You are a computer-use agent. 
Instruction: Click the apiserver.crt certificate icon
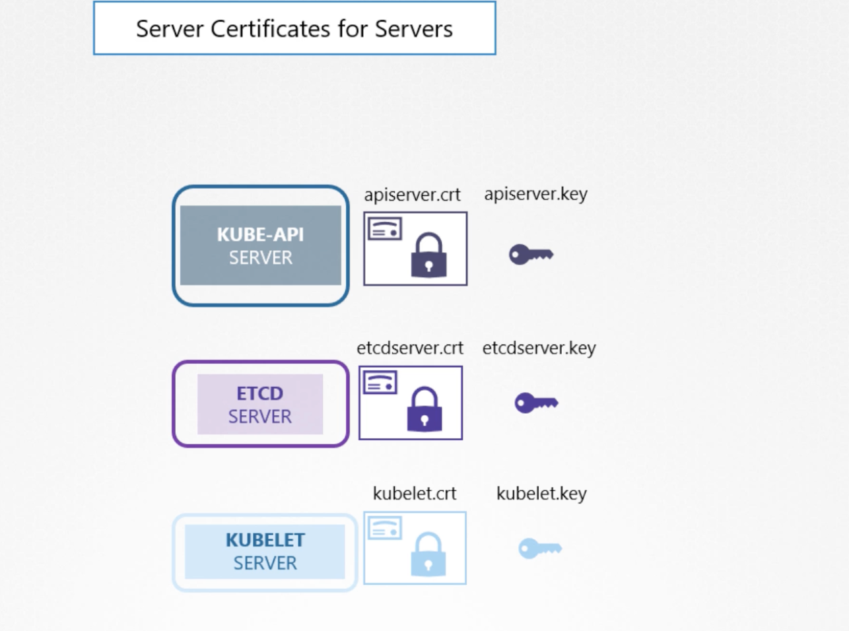(415, 248)
